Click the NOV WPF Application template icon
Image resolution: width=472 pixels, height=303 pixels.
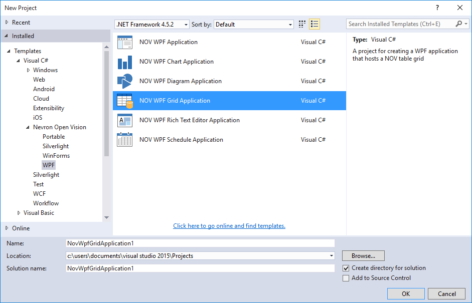tap(124, 42)
